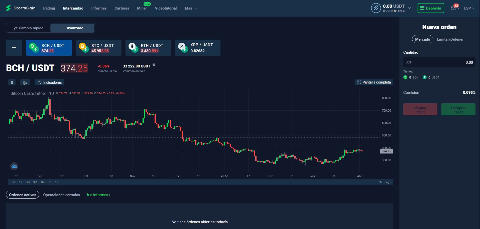The image size is (480, 229).
Task: Select the ETH / USDT pair card
Action: (x=148, y=48)
